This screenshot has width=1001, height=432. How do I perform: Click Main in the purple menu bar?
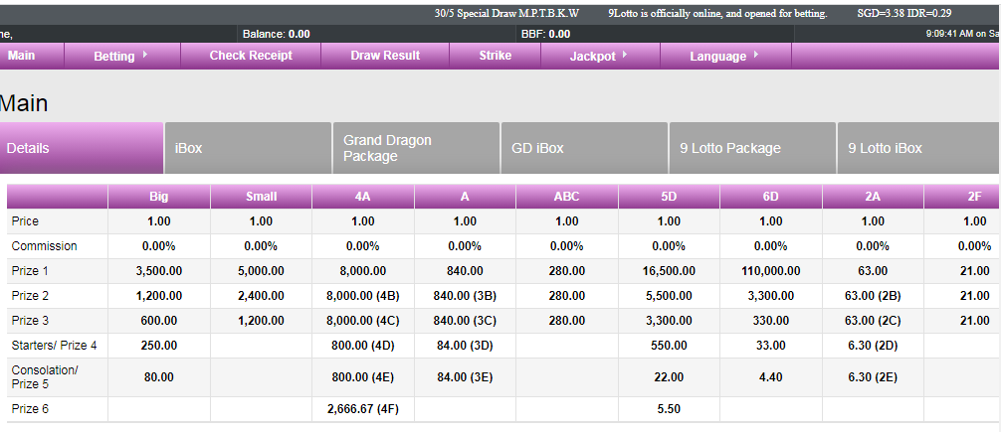[22, 56]
